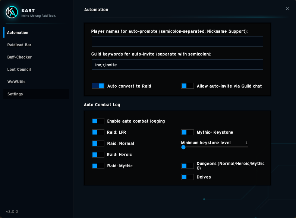Toggle Raid: LFR logging switch

point(98,132)
